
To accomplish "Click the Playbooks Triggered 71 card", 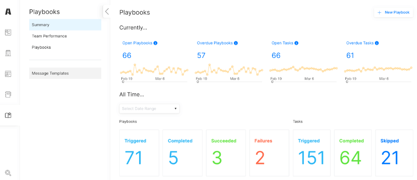I will [139, 153].
